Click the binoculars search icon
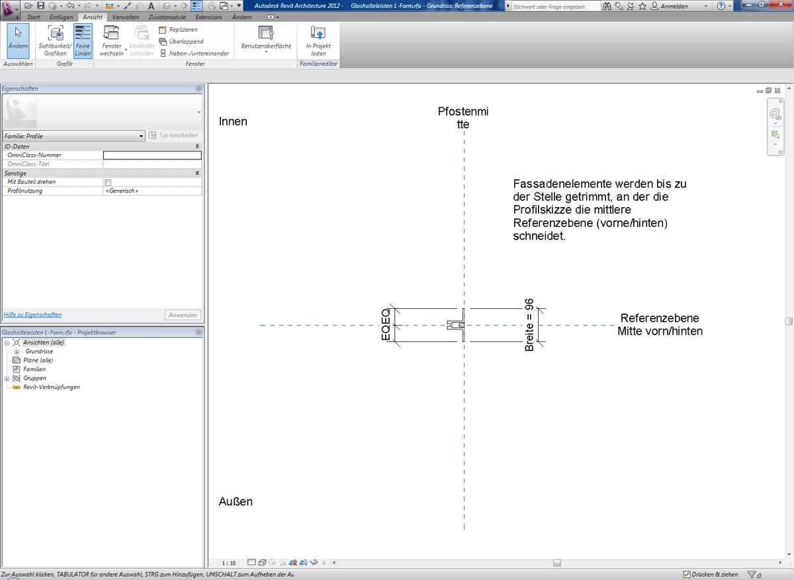 pyautogui.click(x=607, y=6)
